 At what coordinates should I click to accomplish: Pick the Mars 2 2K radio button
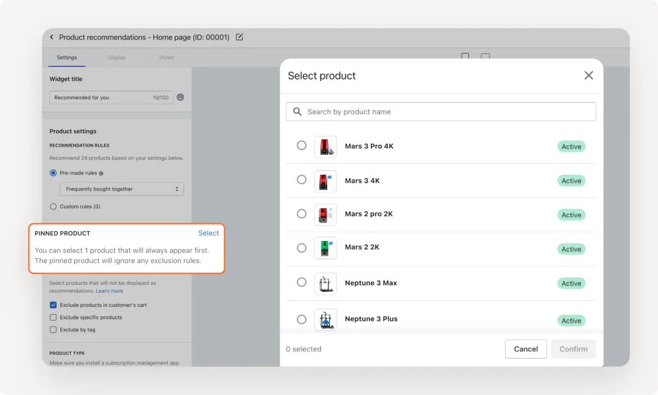point(302,248)
